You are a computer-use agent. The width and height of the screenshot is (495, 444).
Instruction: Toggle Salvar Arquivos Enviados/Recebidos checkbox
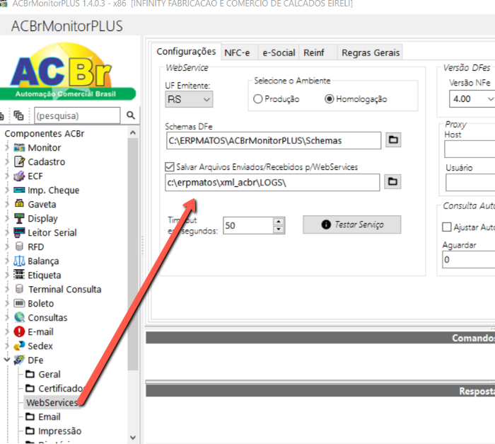[x=170, y=166]
